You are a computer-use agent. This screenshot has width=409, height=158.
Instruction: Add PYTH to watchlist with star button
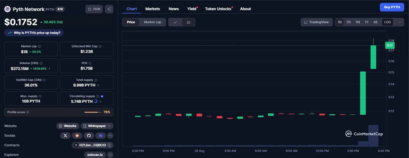pyautogui.click(x=94, y=9)
